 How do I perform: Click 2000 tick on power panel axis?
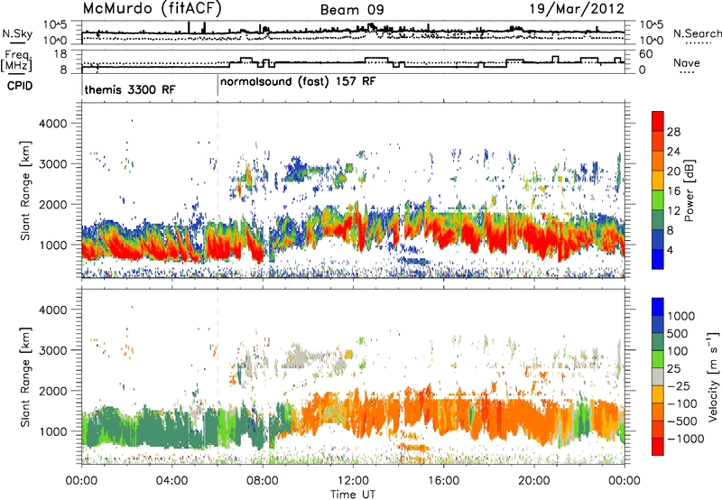coord(52,204)
